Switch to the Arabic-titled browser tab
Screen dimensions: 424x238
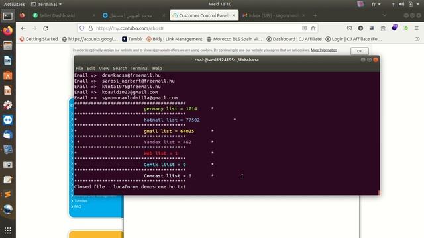coord(134,15)
